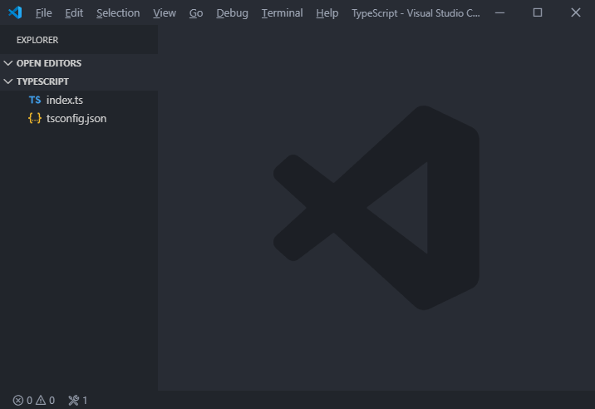
Task: Click the VS Code logo icon
Action: point(15,12)
